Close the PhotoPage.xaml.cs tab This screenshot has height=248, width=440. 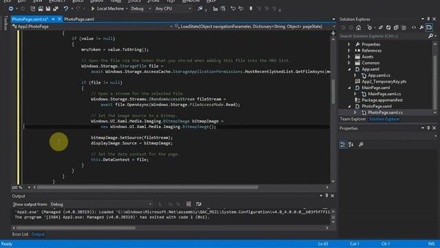[x=59, y=19]
